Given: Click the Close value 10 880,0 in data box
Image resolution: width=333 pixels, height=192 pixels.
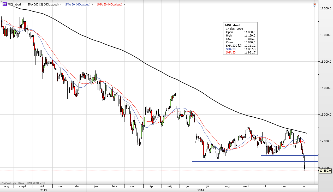Looking at the screenshot, I should [250, 42].
